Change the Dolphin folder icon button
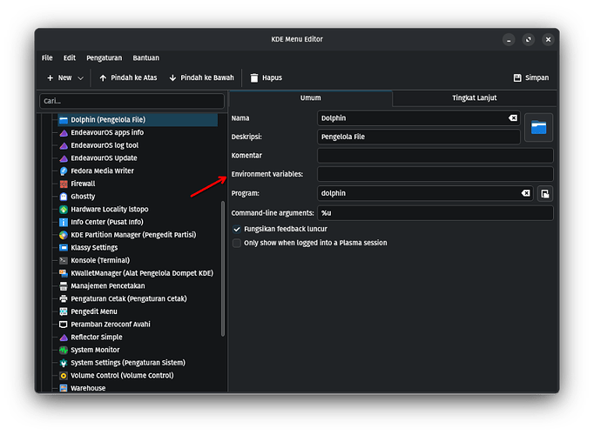 coord(538,128)
